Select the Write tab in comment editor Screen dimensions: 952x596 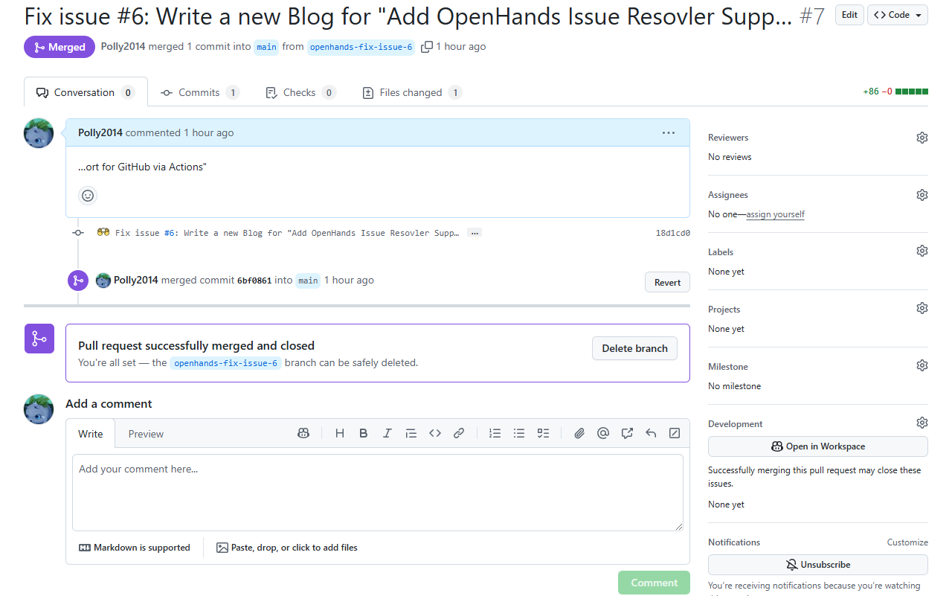tap(91, 434)
